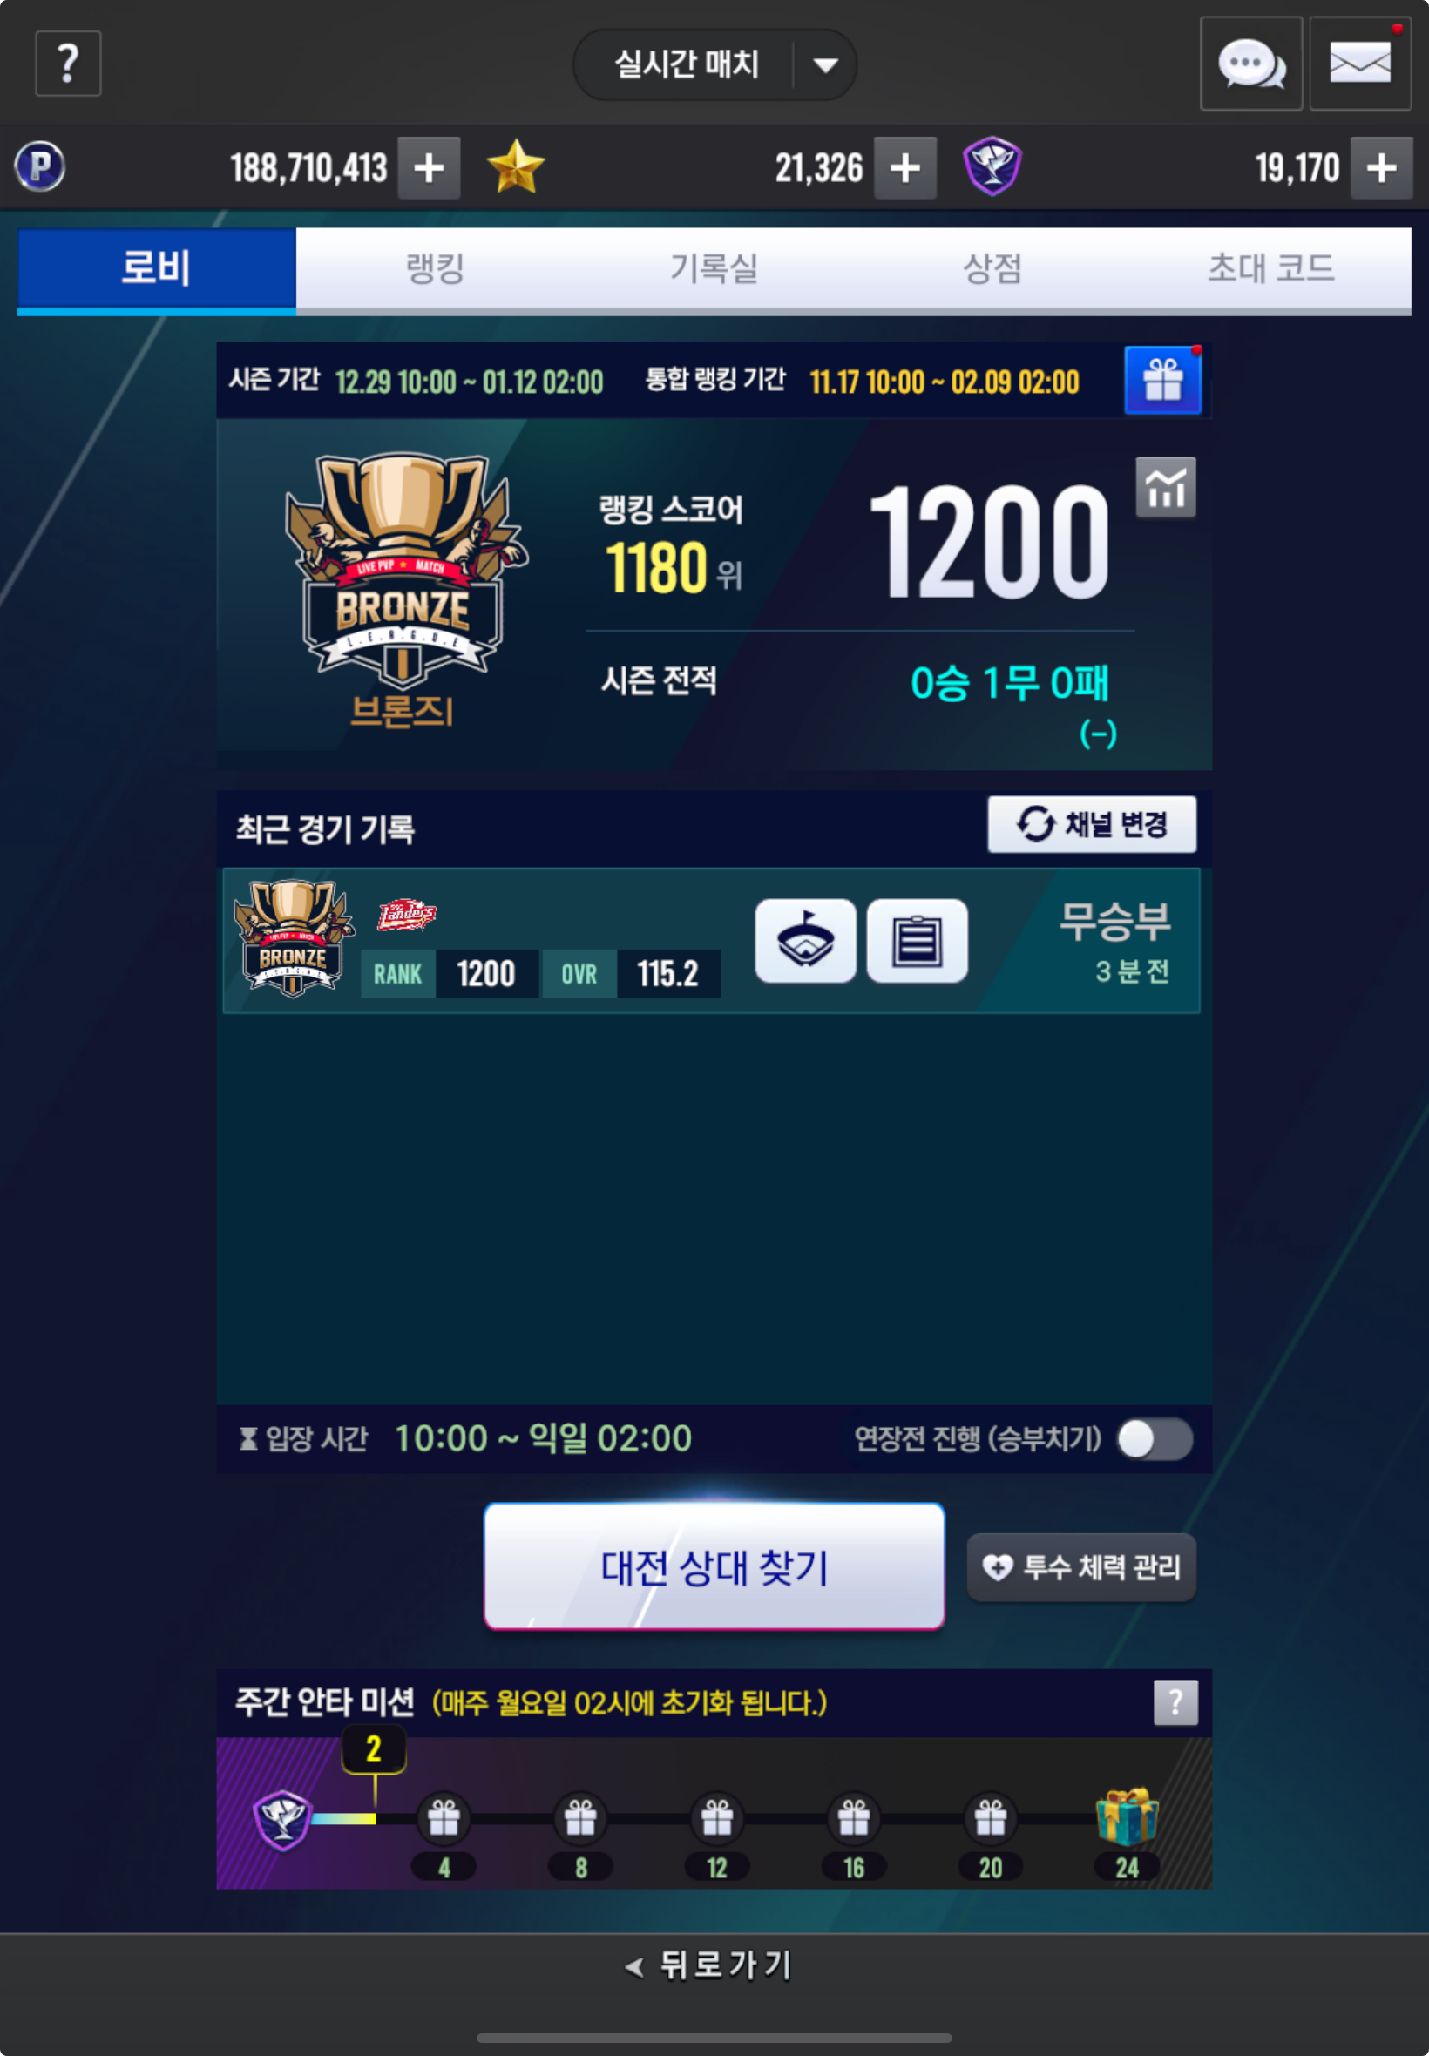The width and height of the screenshot is (1429, 2056).
Task: View the ranking score graph icon
Action: coord(1166,488)
